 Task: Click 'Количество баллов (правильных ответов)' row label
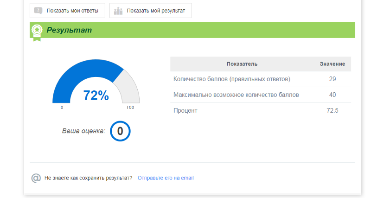(x=232, y=79)
